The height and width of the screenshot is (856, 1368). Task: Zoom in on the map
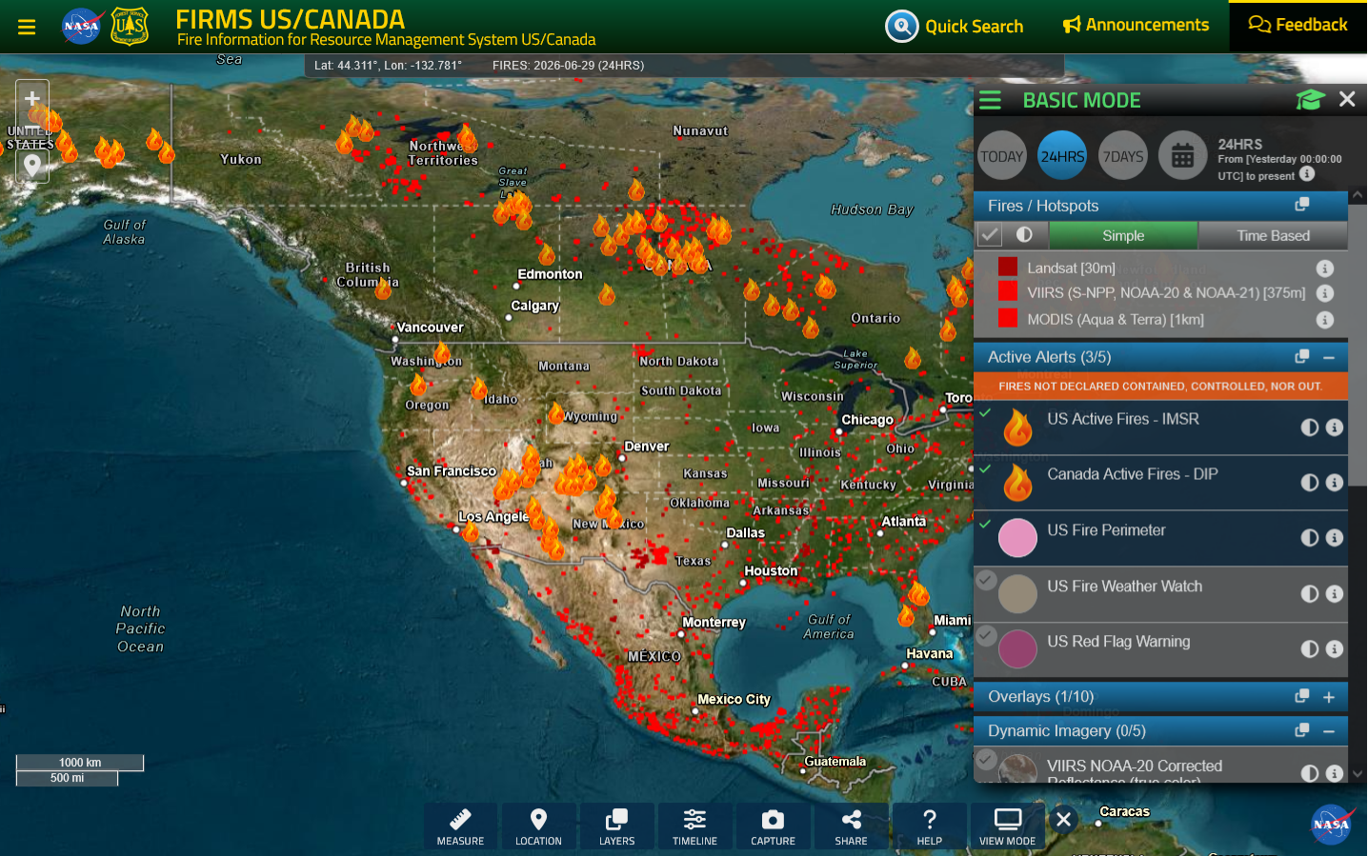tap(32, 98)
